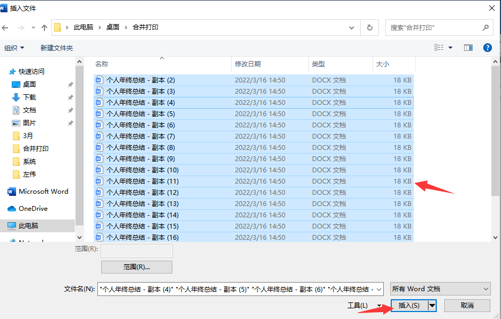Open the 左伟 folder in sidebar

coord(29,174)
